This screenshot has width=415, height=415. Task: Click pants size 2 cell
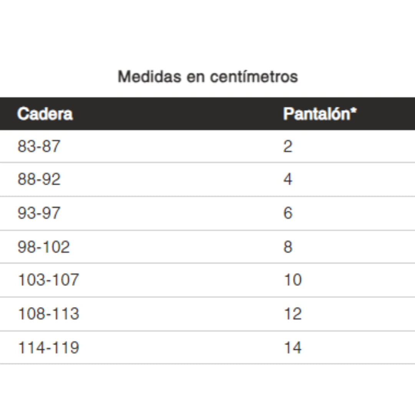tap(288, 146)
